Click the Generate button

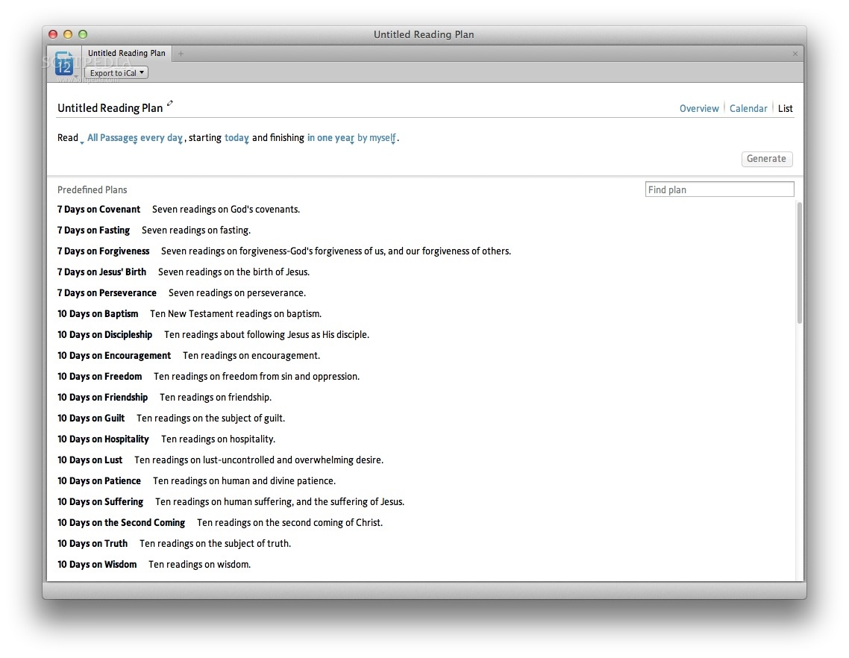coord(767,159)
